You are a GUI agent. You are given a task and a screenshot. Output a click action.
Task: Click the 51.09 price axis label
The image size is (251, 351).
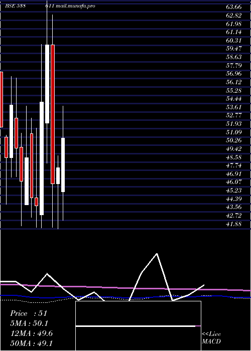(x=234, y=132)
